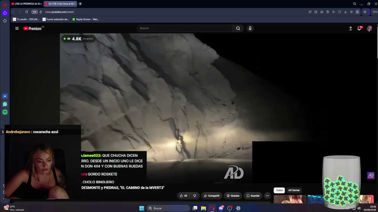The image size is (378, 212).
Task: Take a snapshot with camera icon
Action: (322, 12)
